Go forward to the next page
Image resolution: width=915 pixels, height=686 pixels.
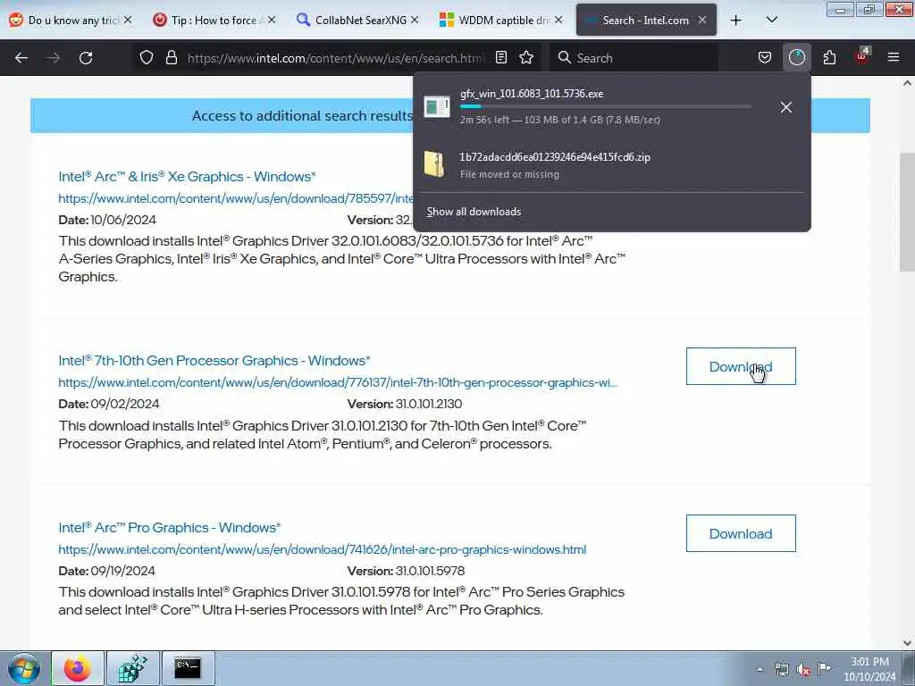[x=54, y=58]
